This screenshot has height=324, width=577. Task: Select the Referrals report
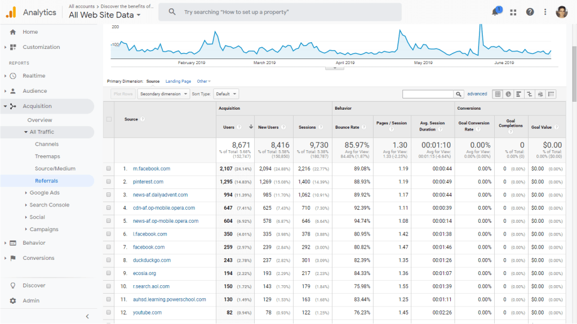coord(46,181)
